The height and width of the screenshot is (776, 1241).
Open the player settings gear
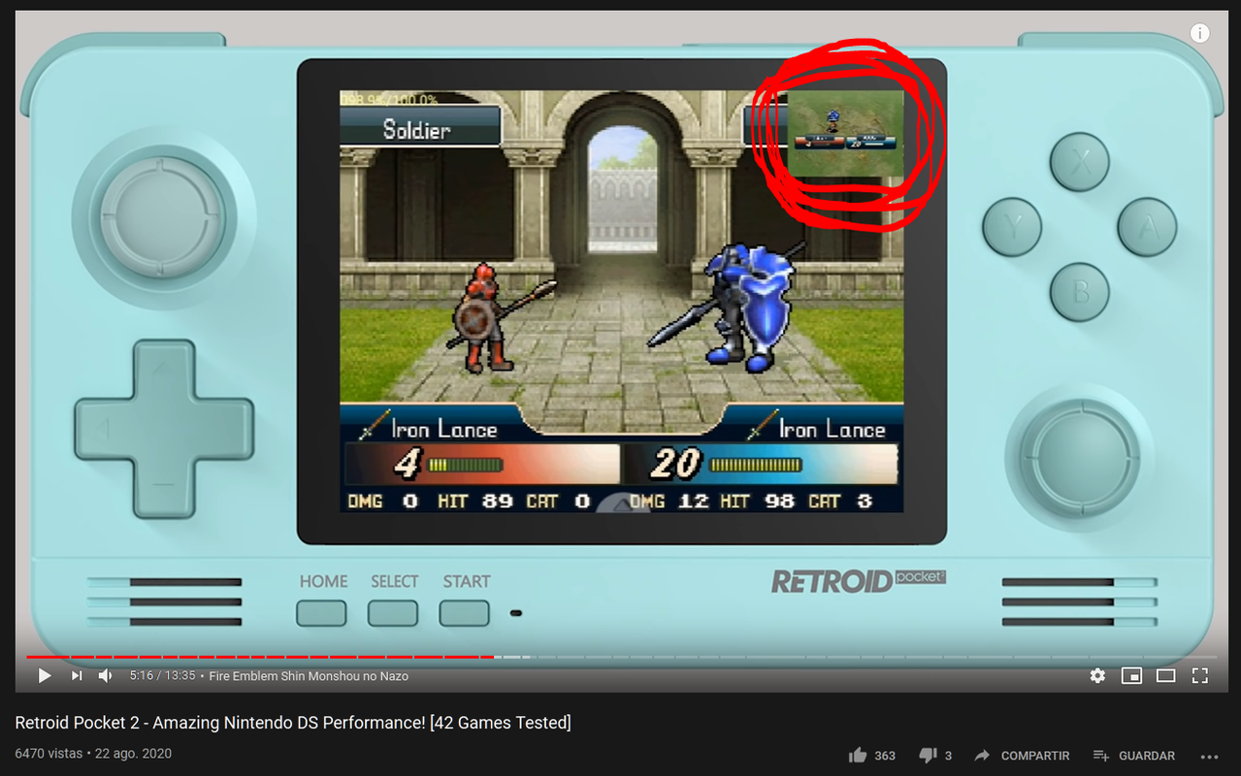(1097, 676)
